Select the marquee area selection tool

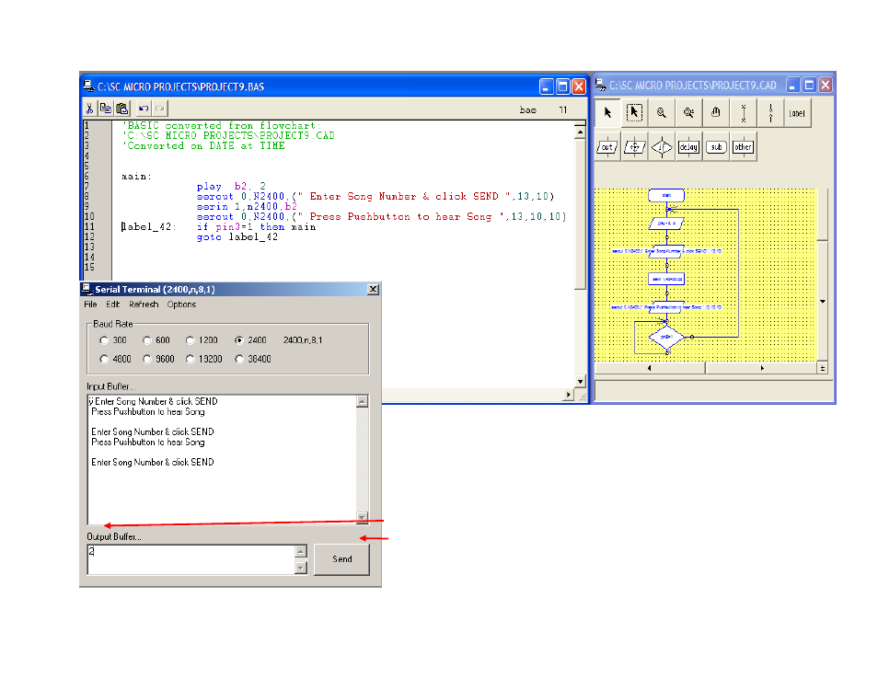pyautogui.click(x=634, y=113)
